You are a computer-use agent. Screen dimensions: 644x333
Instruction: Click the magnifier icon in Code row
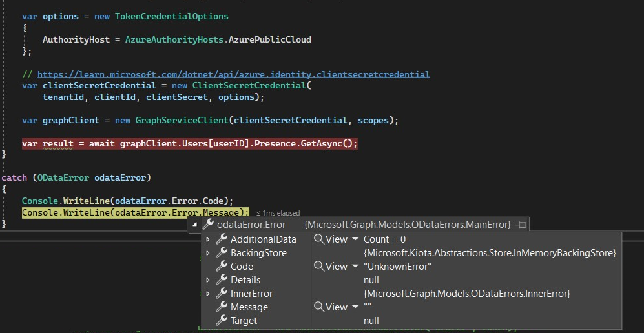319,266
